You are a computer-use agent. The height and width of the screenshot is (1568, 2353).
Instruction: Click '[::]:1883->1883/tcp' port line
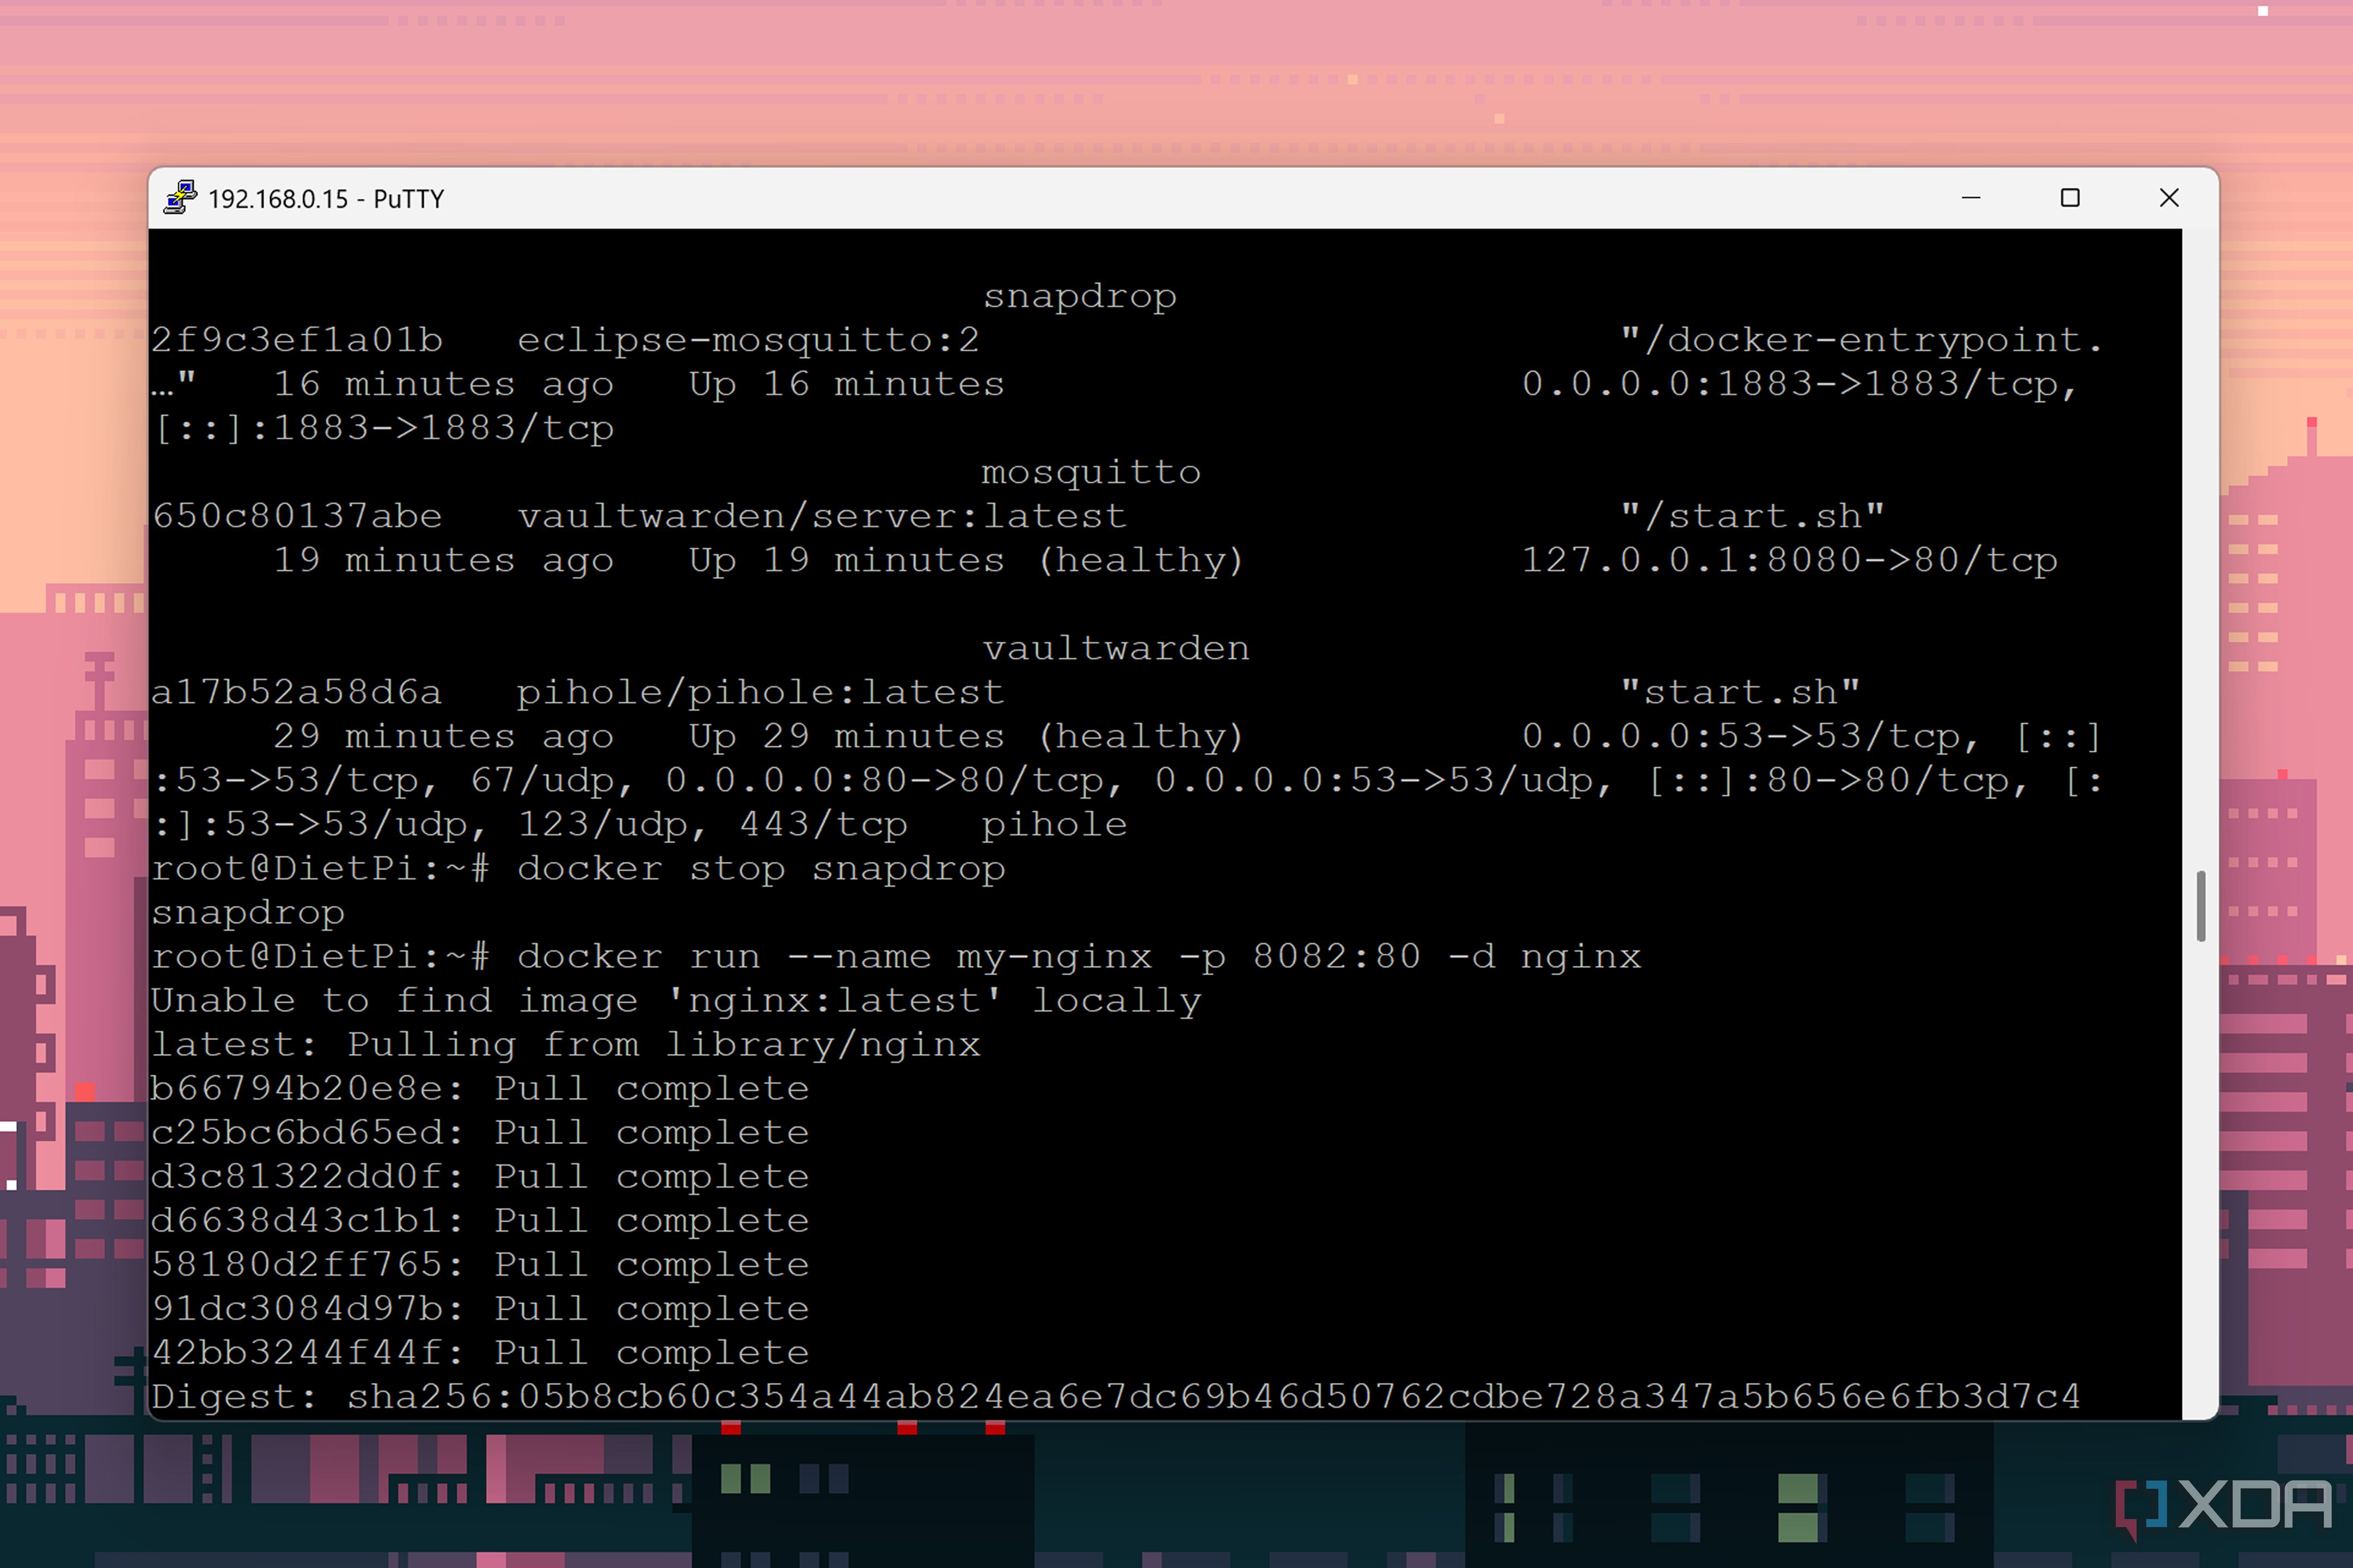tap(383, 428)
